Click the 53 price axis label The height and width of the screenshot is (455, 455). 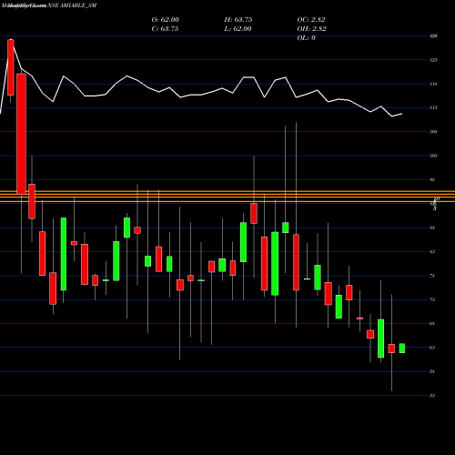pos(432,396)
